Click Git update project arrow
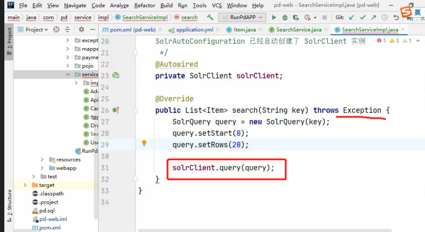The width and height of the screenshot is (425, 232). click(352, 18)
